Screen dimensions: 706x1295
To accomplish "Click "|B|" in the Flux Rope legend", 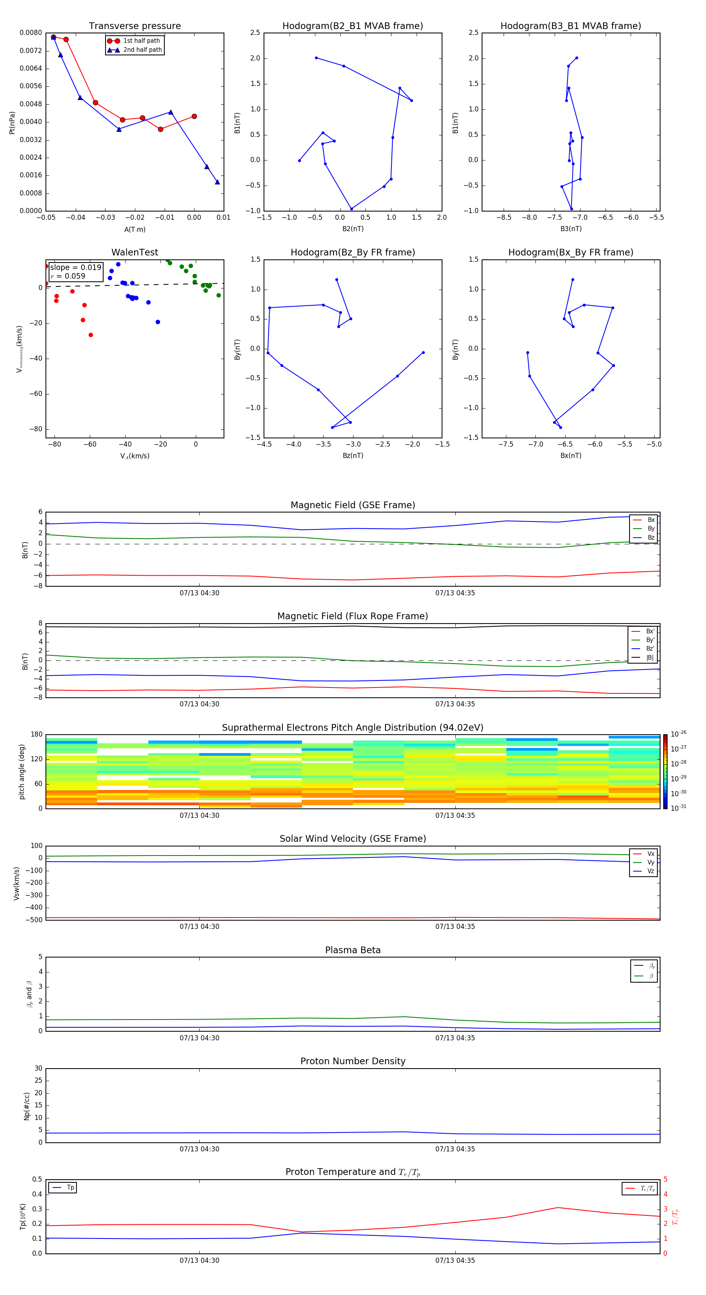I will point(650,658).
